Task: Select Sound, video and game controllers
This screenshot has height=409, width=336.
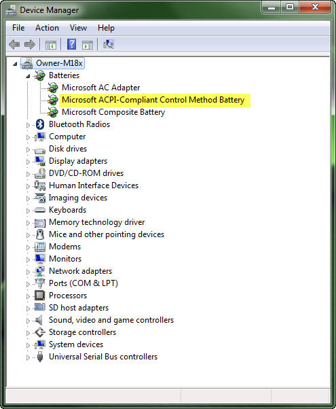Action: click(111, 320)
